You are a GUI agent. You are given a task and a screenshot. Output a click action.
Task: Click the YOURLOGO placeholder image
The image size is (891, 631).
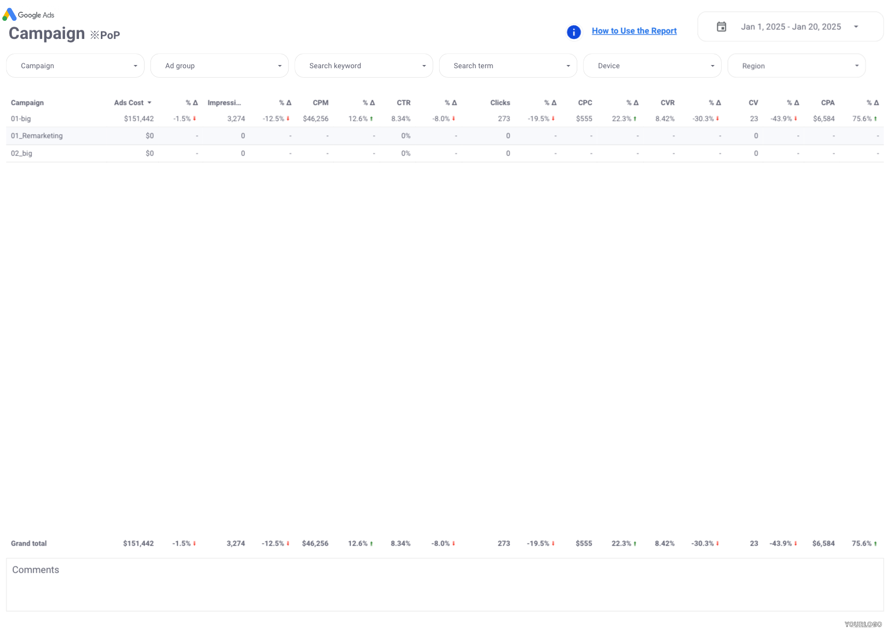(863, 624)
